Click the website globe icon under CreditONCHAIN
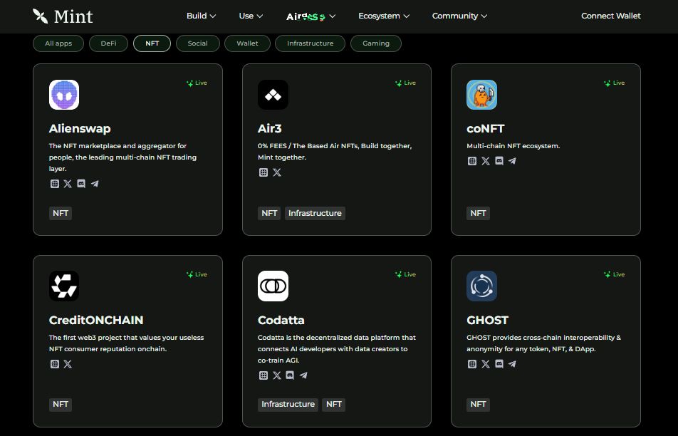 [x=55, y=364]
